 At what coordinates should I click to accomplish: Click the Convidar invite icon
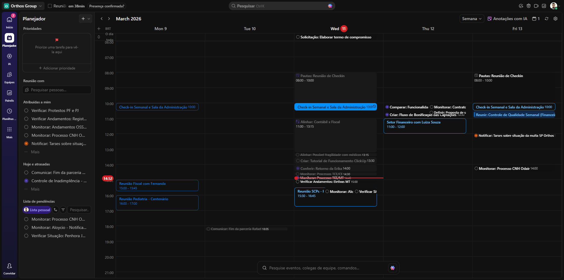(9, 266)
